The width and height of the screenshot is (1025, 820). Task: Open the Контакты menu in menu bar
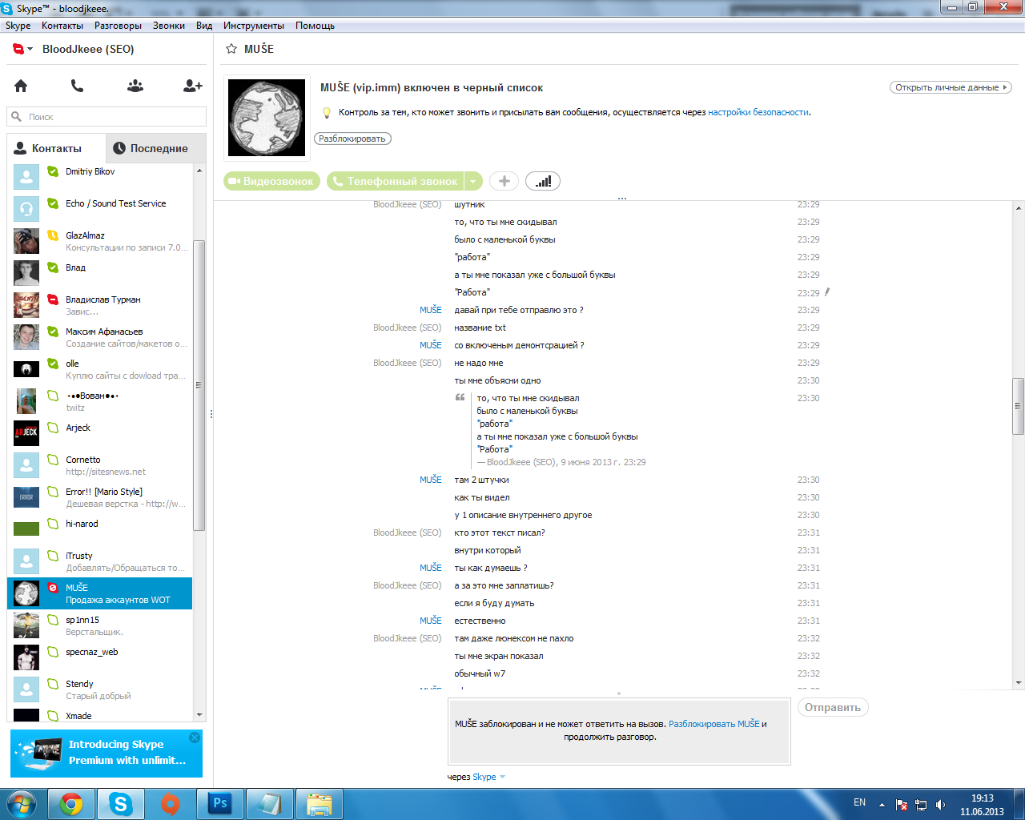(62, 26)
